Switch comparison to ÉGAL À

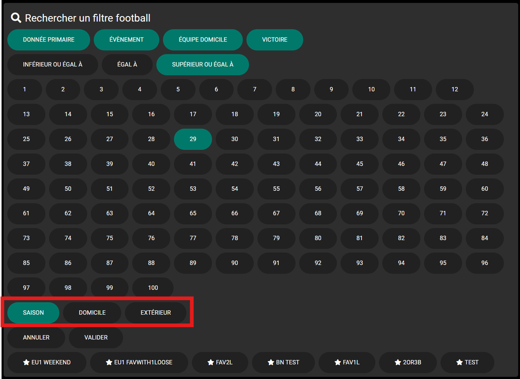tap(127, 64)
